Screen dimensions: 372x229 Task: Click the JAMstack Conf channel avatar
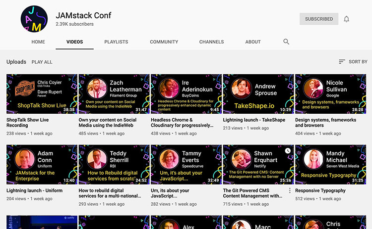click(34, 19)
